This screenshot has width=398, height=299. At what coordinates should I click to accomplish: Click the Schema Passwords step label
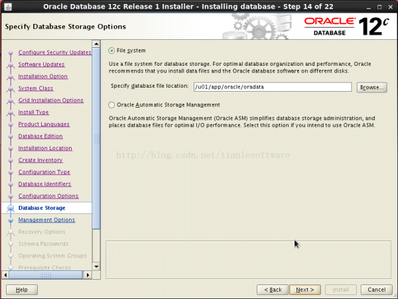[x=43, y=244]
